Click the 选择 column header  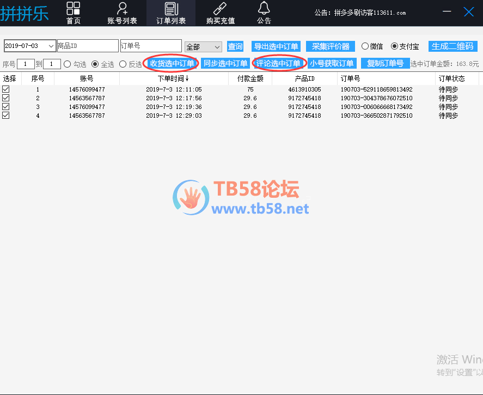[10, 78]
